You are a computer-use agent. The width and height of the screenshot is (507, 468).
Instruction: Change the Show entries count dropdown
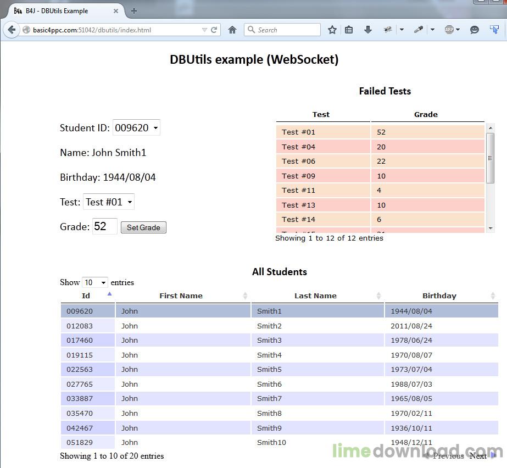94,282
